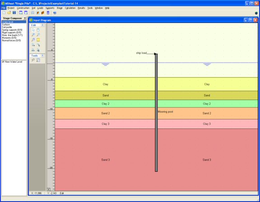This screenshot has width=260, height=202.
Task: Select the hand pan tool
Action: click(38, 30)
